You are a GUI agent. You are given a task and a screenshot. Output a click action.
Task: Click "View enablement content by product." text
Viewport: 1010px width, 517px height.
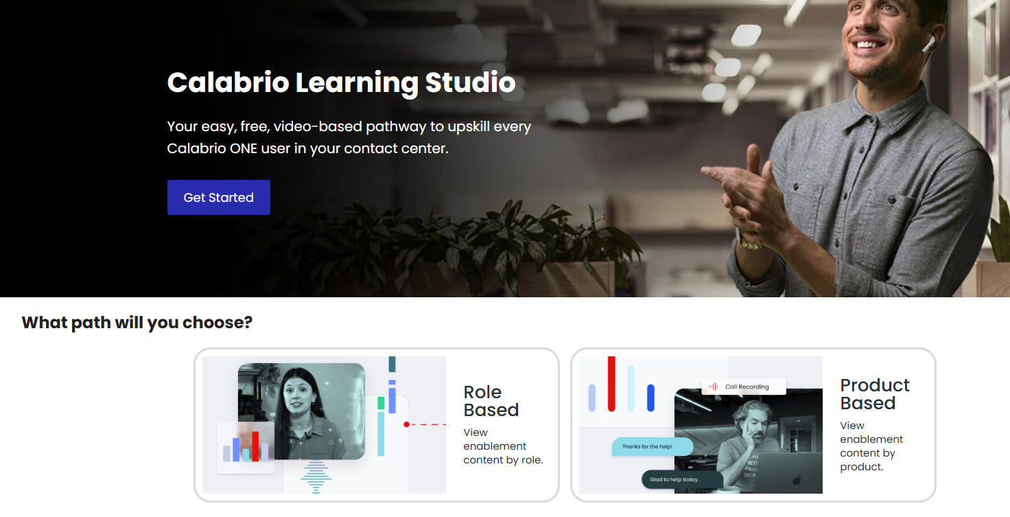[x=871, y=446]
